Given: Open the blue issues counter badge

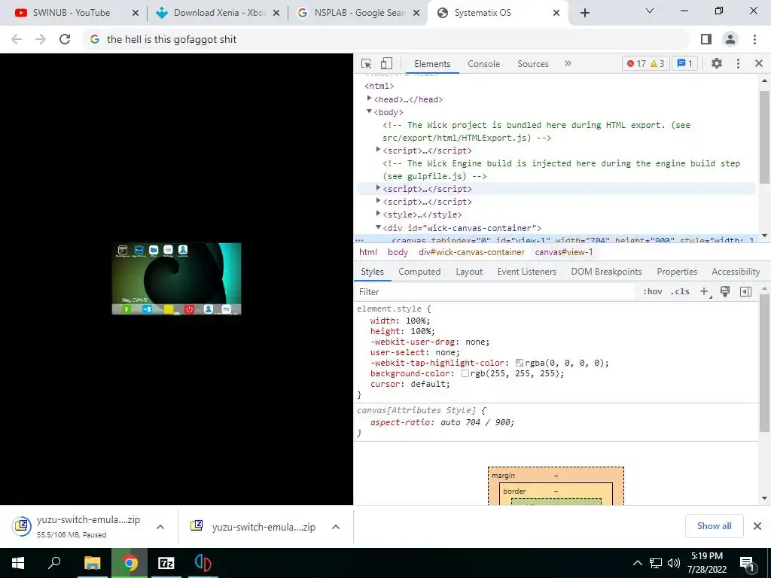Looking at the screenshot, I should click(684, 63).
